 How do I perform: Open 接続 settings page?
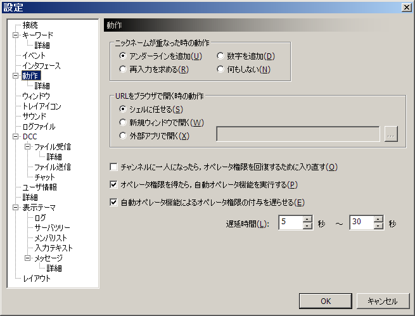(30, 25)
